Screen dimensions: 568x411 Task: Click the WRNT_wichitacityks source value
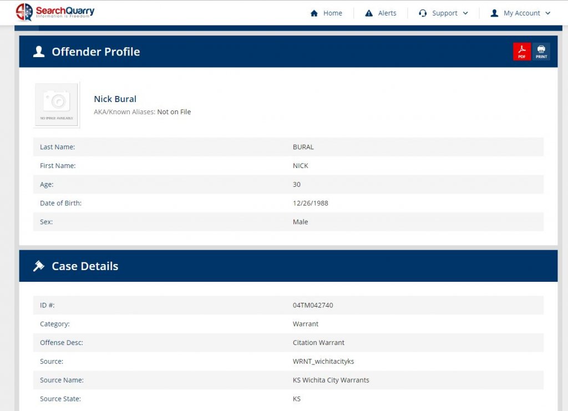323,361
